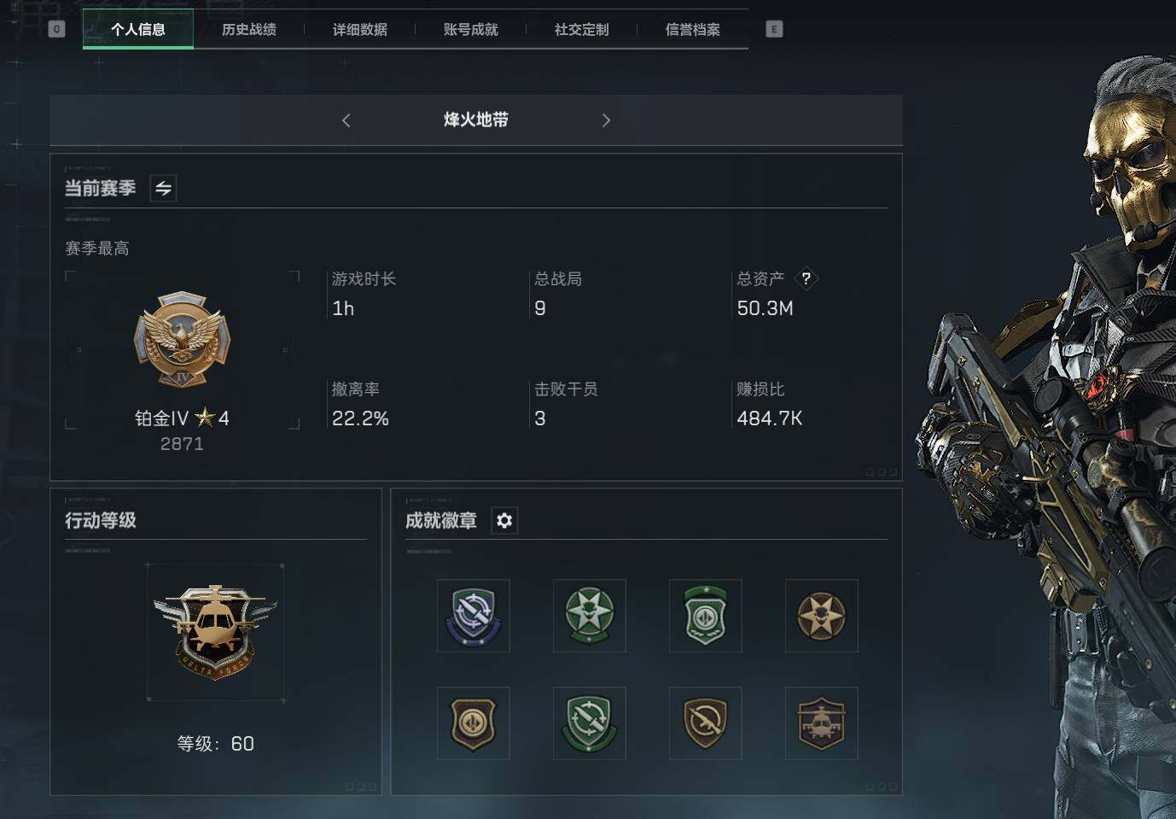1176x819 pixels.
Task: Go to the 社交定制 tab
Action: [x=582, y=29]
